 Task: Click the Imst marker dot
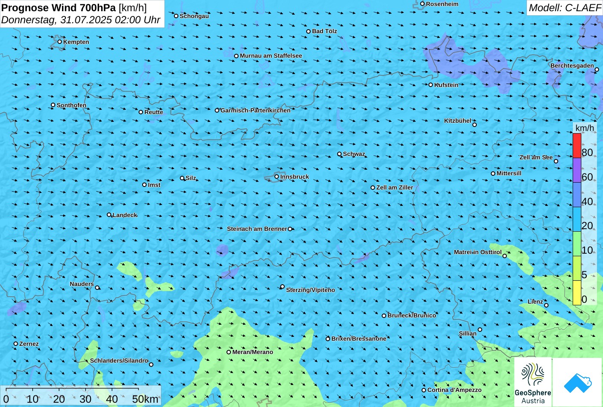[x=144, y=185]
